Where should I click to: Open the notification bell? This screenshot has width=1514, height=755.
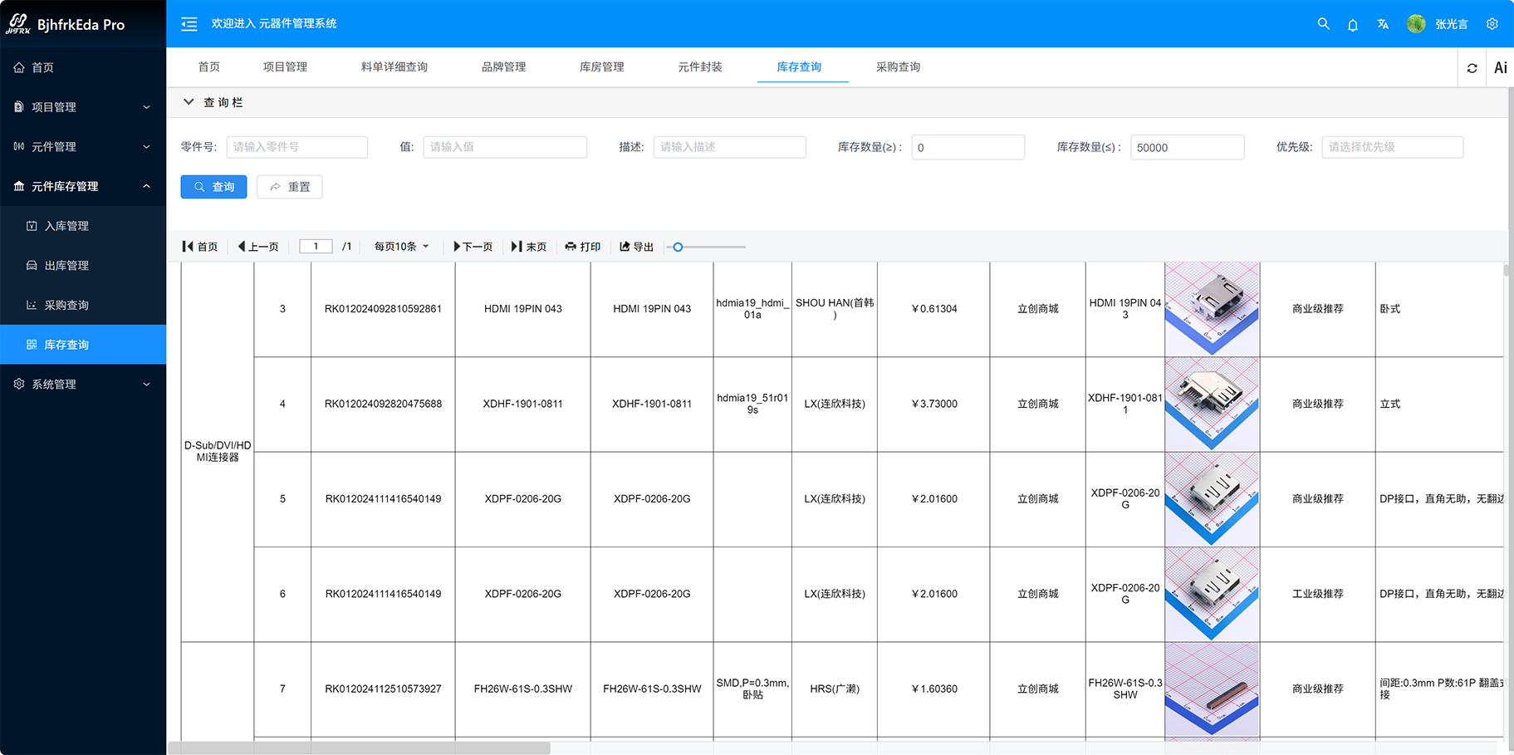coord(1353,25)
